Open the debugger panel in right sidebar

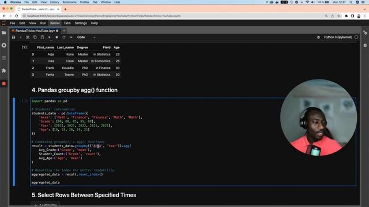point(365,45)
